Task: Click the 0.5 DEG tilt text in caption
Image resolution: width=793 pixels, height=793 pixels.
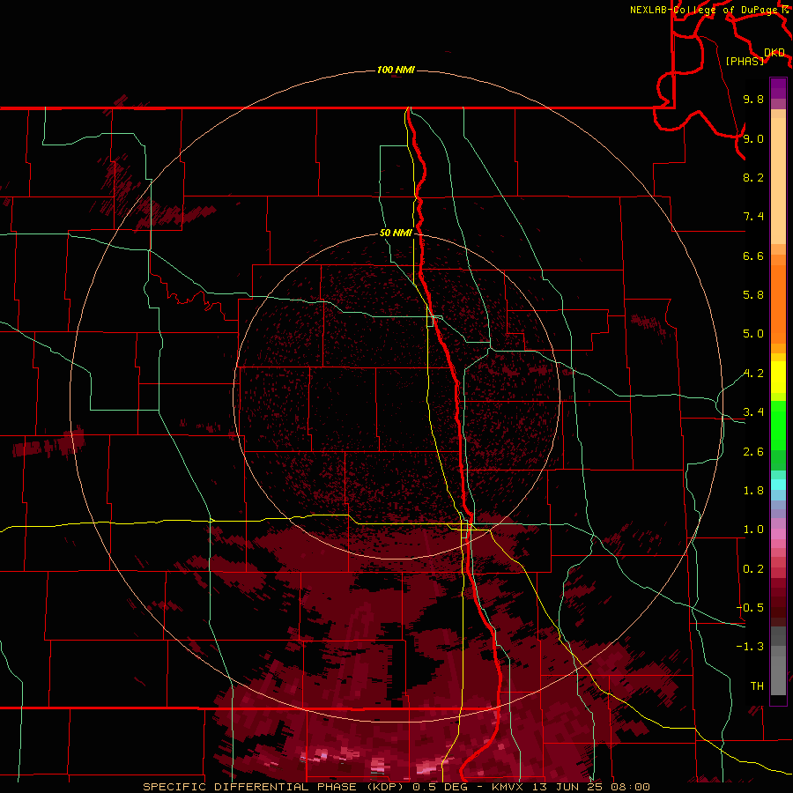Action: [x=440, y=787]
